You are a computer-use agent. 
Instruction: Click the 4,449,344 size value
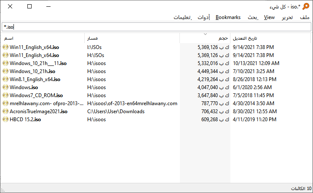coord(213,71)
